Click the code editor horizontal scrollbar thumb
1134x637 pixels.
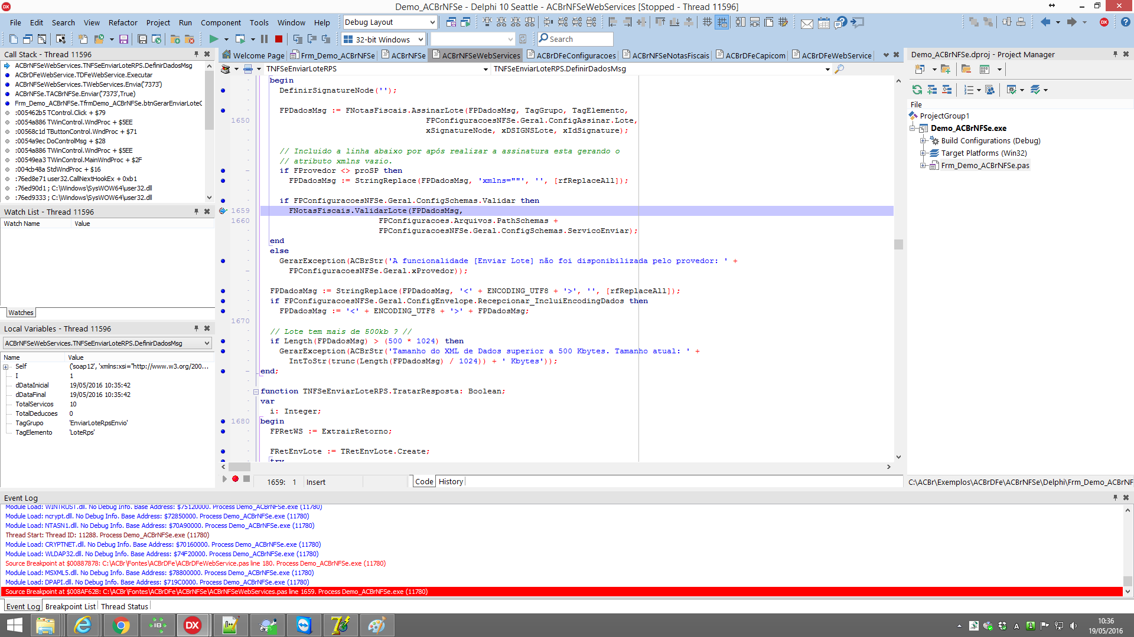(240, 467)
